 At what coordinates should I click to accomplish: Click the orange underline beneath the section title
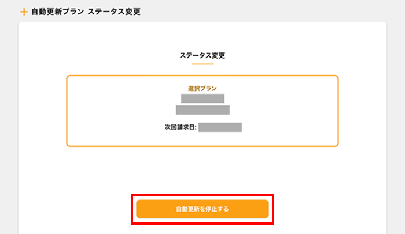[202, 64]
